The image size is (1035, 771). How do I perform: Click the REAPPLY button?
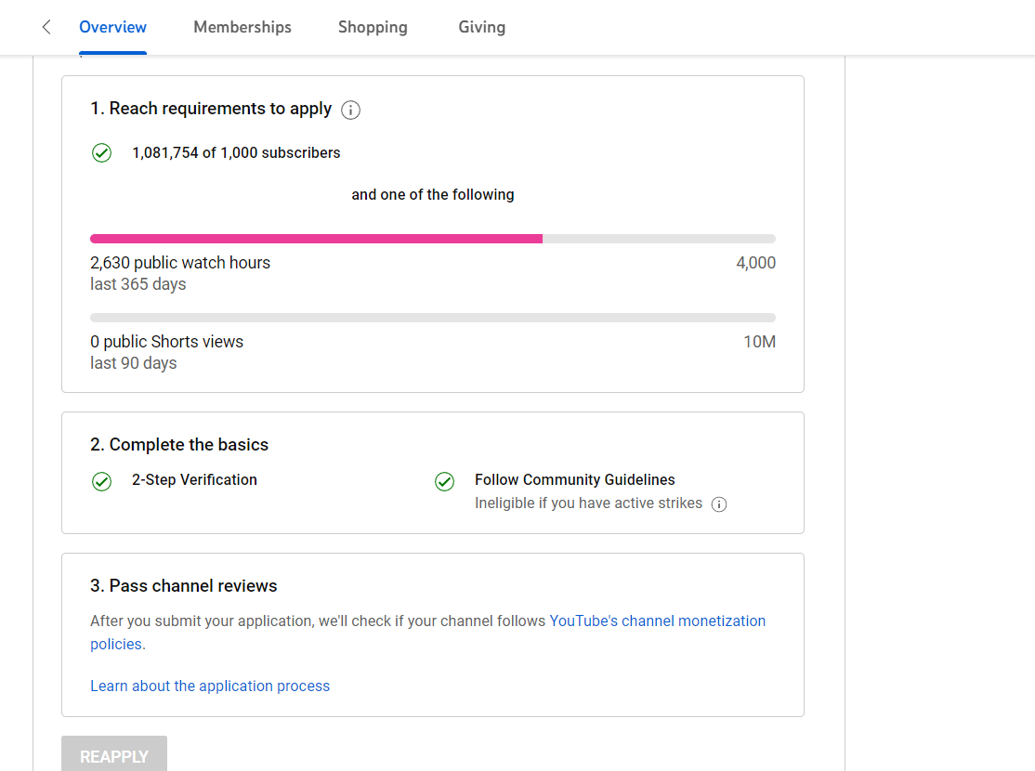(114, 754)
